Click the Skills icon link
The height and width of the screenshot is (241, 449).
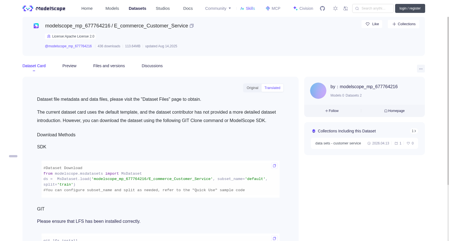248,8
